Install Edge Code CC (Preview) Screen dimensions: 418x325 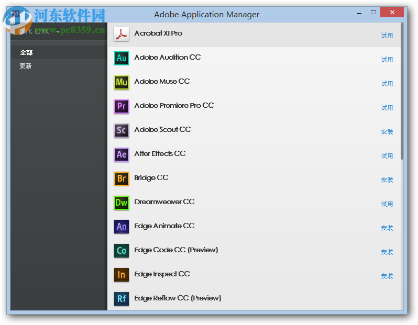[x=387, y=252]
